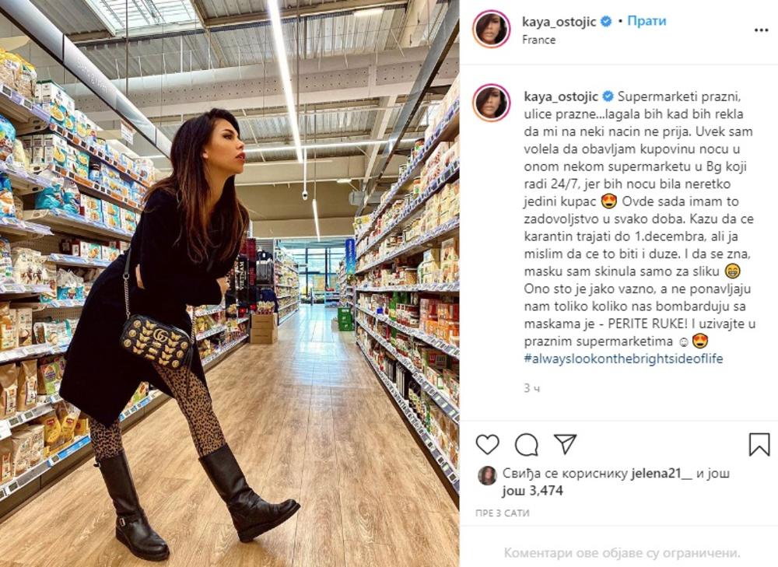Open the France location link
Viewport: 778px width, 567px height.
pyautogui.click(x=539, y=40)
